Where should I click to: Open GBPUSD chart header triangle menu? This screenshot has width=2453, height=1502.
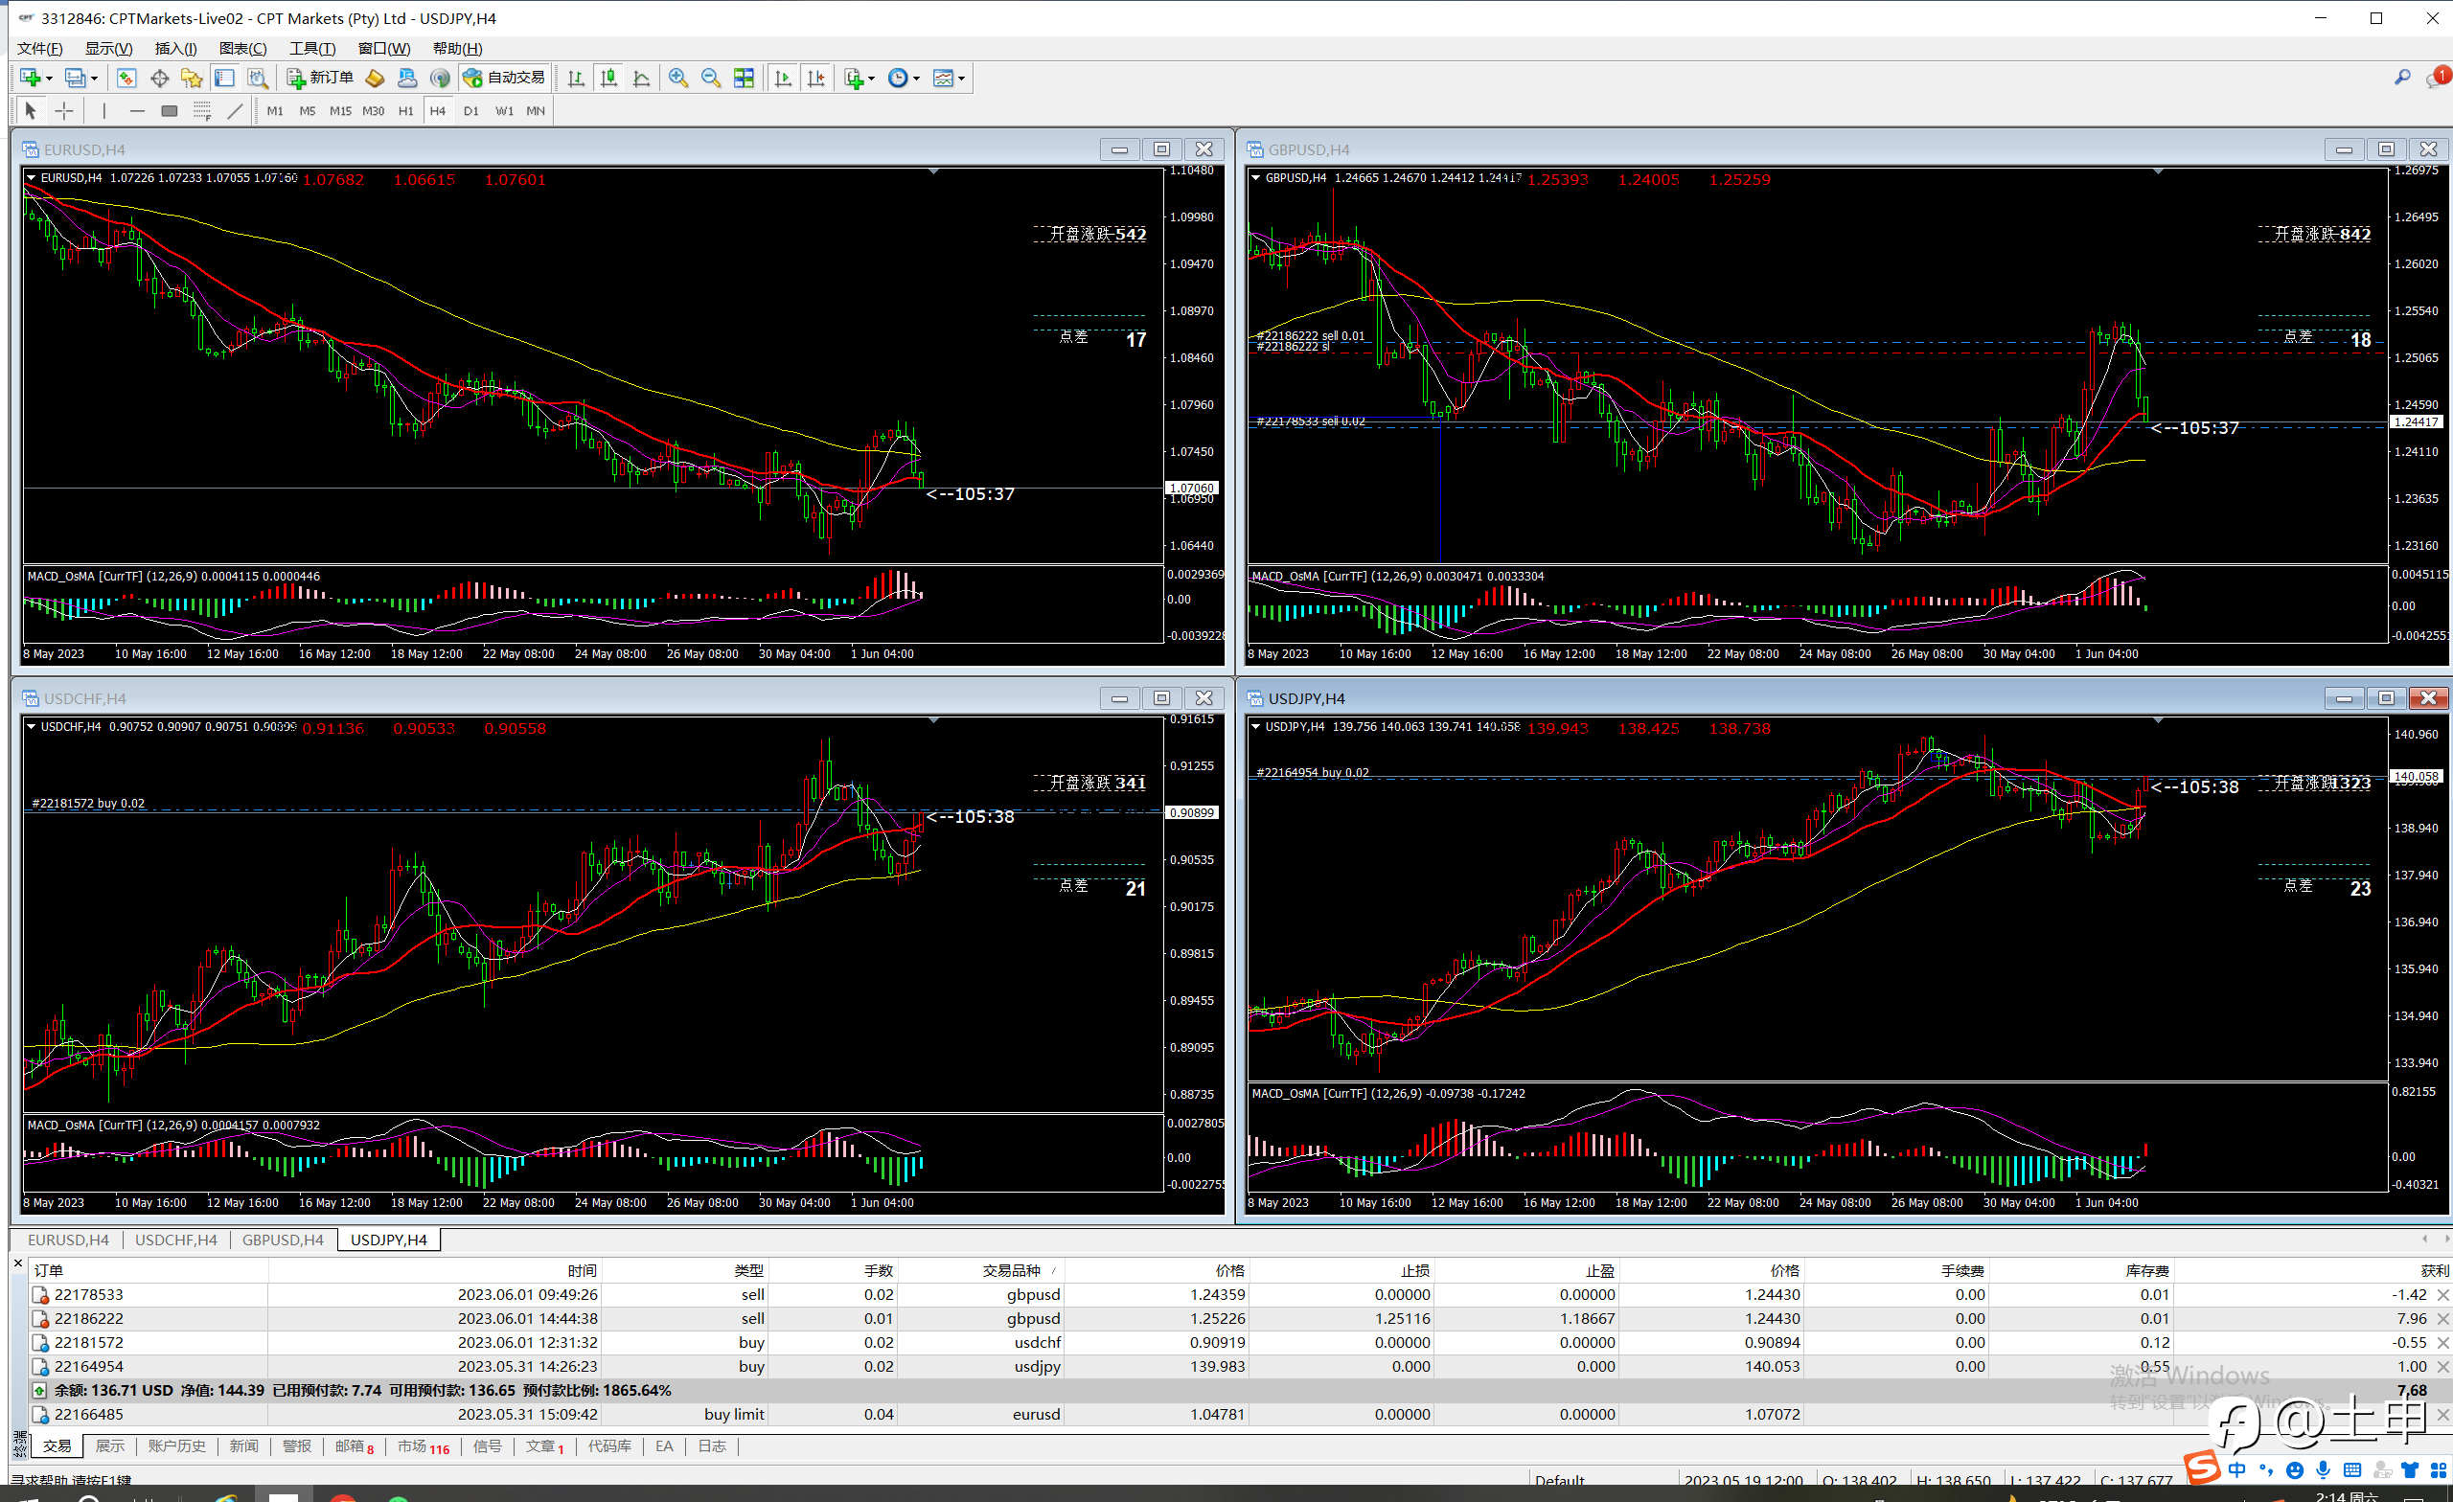(x=1256, y=177)
